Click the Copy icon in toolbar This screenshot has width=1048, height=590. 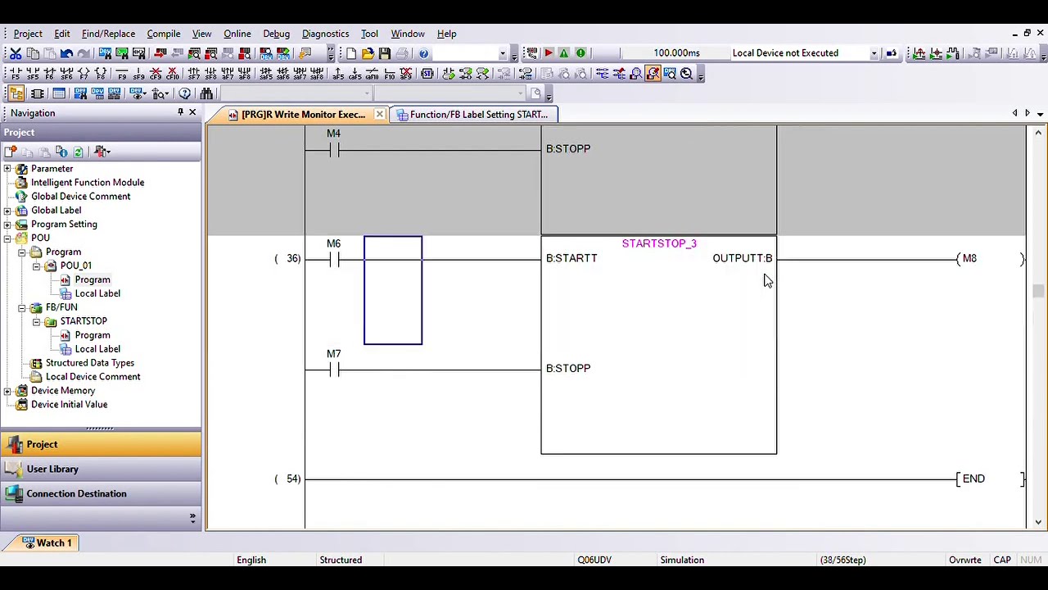[x=33, y=53]
